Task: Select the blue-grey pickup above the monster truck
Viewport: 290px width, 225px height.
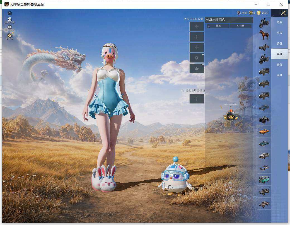Action: pyautogui.click(x=264, y=107)
